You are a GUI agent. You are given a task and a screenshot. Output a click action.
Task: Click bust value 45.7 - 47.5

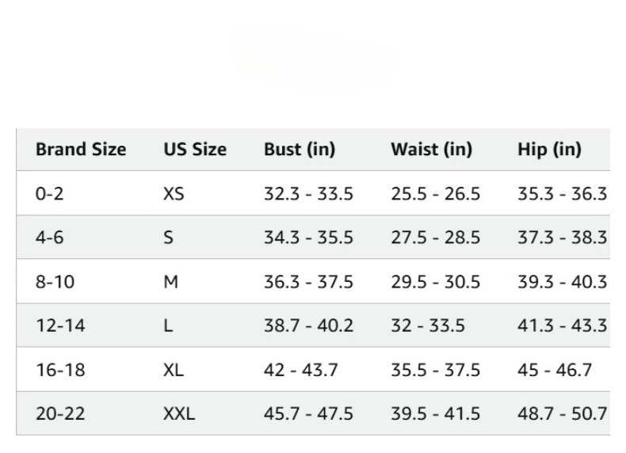(308, 413)
